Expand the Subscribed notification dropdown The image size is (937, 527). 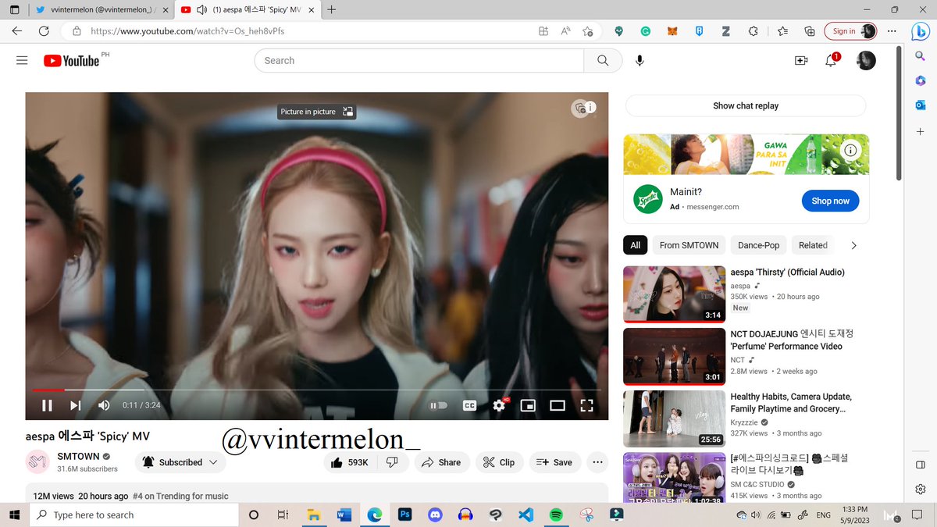180,462
